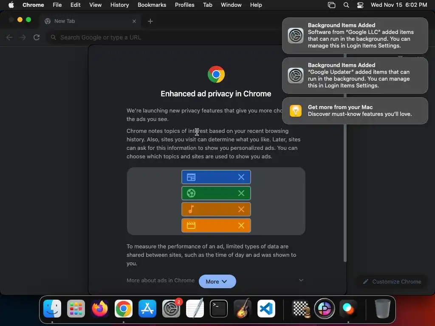Open the Profiles menu
This screenshot has width=435, height=326.
185,5
